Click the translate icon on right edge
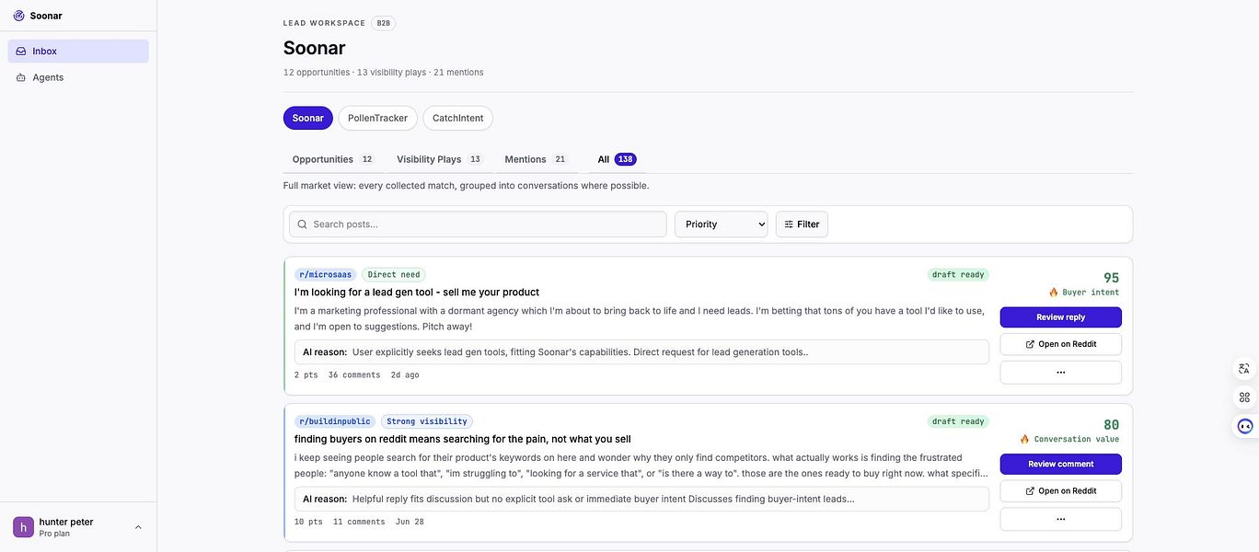Viewport: 1259px width, 552px height. click(x=1244, y=368)
